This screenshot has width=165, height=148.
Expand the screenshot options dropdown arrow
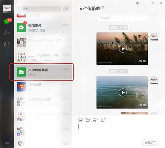[97, 120]
